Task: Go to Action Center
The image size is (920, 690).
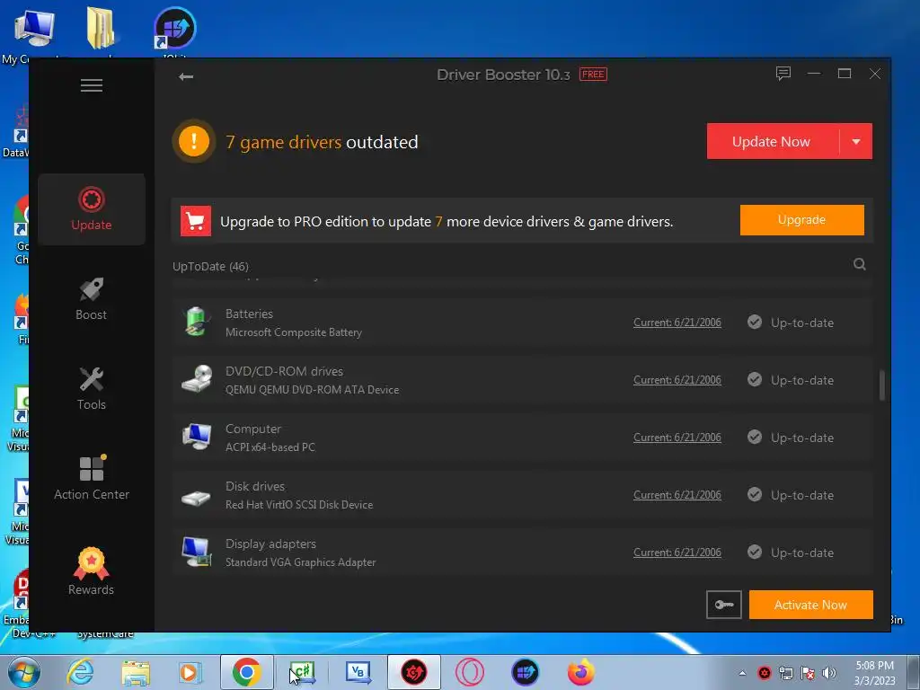Action: click(x=92, y=478)
